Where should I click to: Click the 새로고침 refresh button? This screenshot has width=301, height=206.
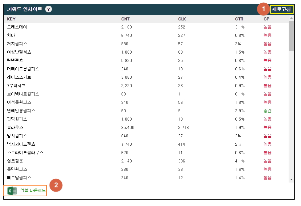282,9
